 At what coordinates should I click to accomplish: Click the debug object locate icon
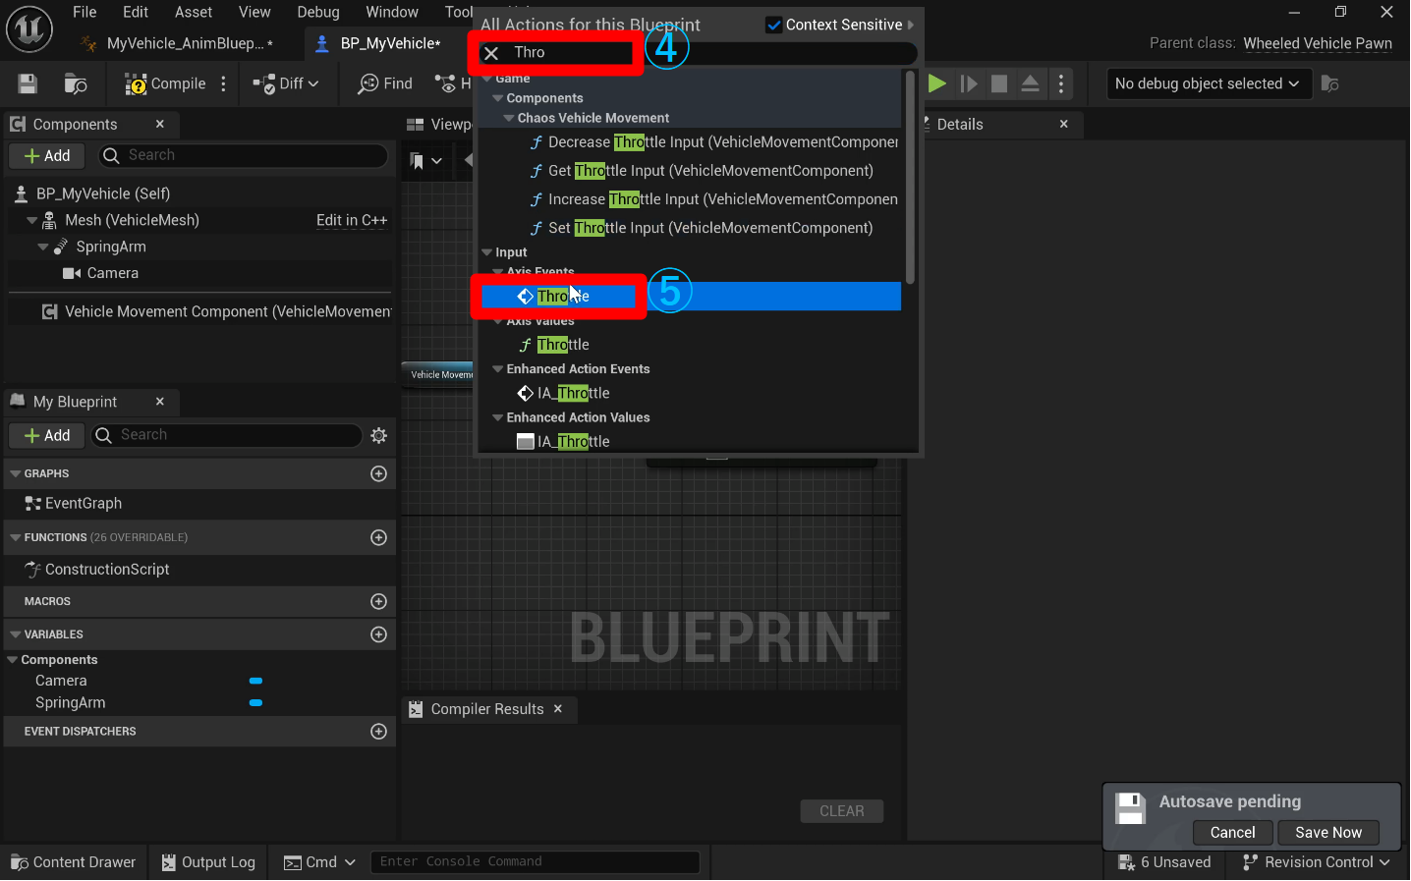click(1330, 84)
